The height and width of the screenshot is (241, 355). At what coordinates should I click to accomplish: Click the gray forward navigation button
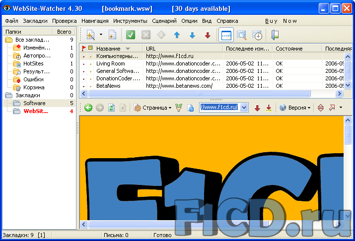[100, 108]
